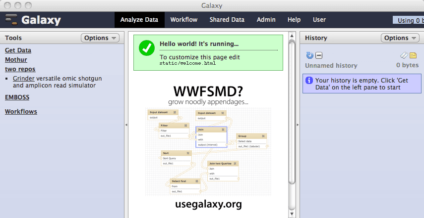This screenshot has height=218, width=424.
Task: Click the Galaxy logo in the masthead
Action: tap(33, 20)
